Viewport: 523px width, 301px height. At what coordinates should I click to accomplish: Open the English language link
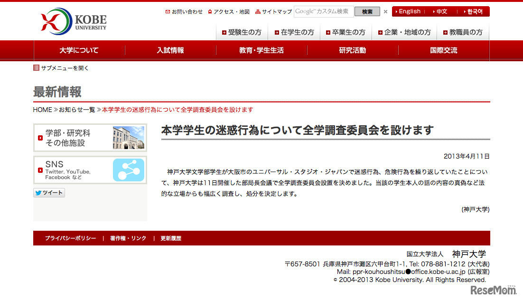[409, 11]
